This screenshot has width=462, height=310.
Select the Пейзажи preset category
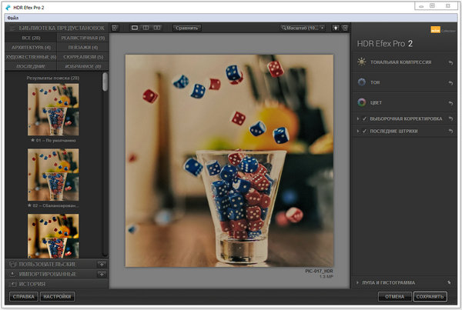(82, 47)
